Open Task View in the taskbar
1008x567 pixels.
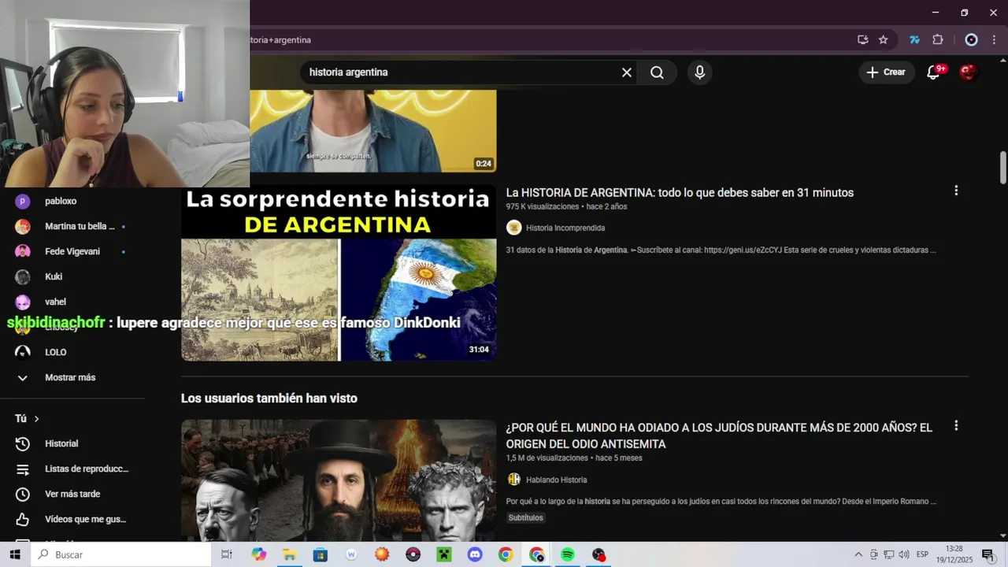(227, 555)
